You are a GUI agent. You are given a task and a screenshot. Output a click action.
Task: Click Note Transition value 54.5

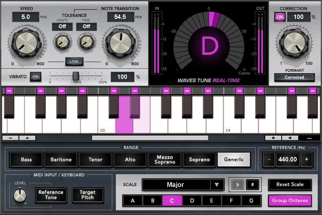click(120, 17)
